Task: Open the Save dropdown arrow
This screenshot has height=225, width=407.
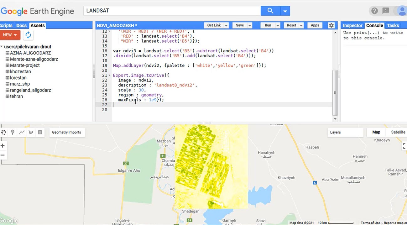Action: point(250,25)
